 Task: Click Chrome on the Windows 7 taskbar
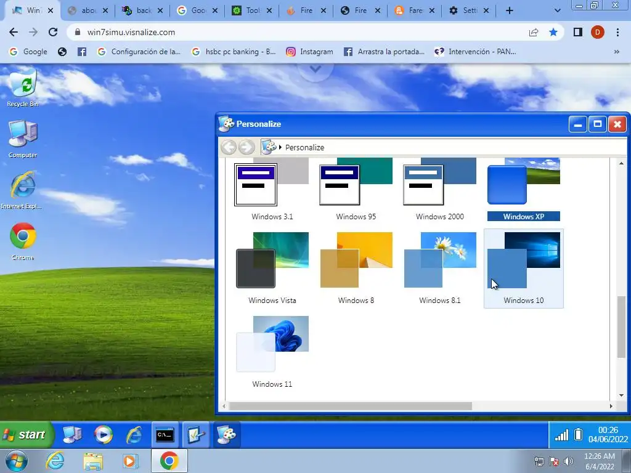coord(169,461)
